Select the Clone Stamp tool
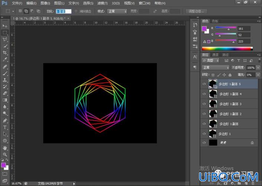 (x=5, y=80)
